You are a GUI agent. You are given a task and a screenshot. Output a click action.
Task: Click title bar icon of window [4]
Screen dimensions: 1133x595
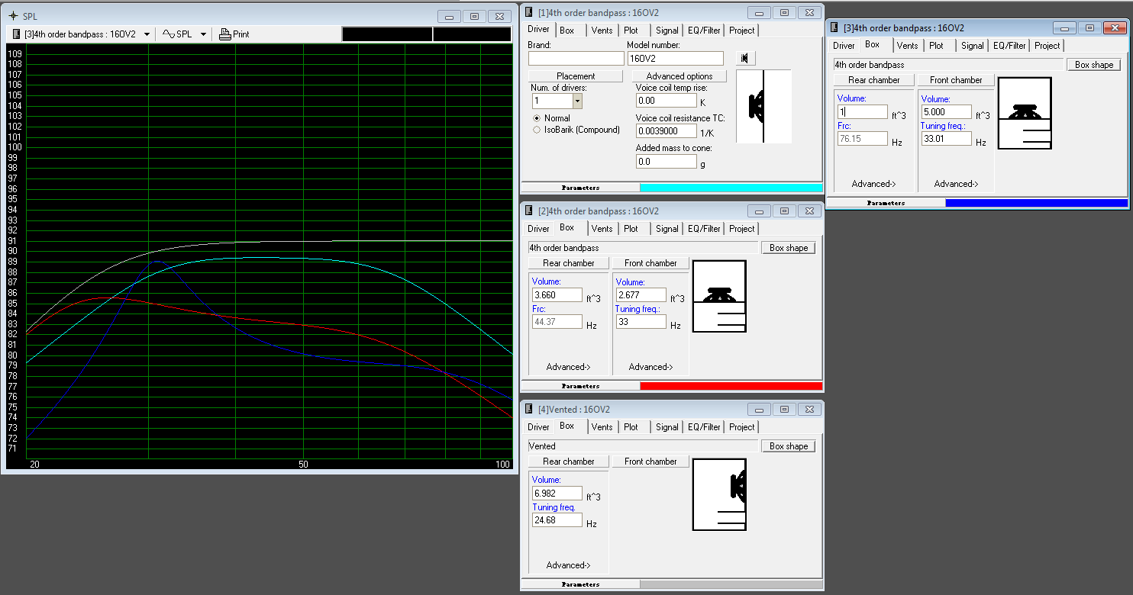click(529, 409)
